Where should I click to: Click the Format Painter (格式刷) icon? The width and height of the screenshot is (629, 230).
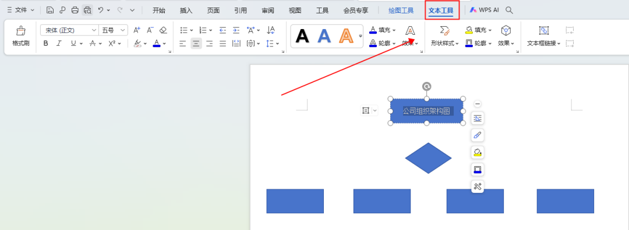(x=20, y=31)
